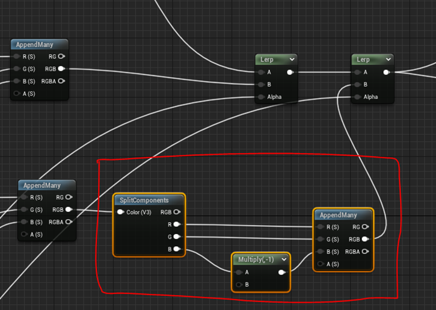Select the Multiply(,-1) node by its title
Image resolution: width=436 pixels, height=310 pixels.
256,259
